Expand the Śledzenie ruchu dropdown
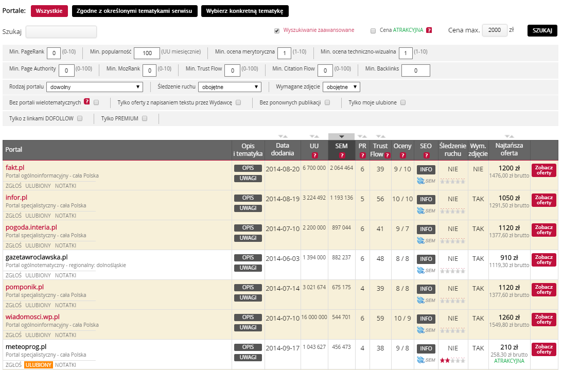The image size is (562, 370). (230, 87)
